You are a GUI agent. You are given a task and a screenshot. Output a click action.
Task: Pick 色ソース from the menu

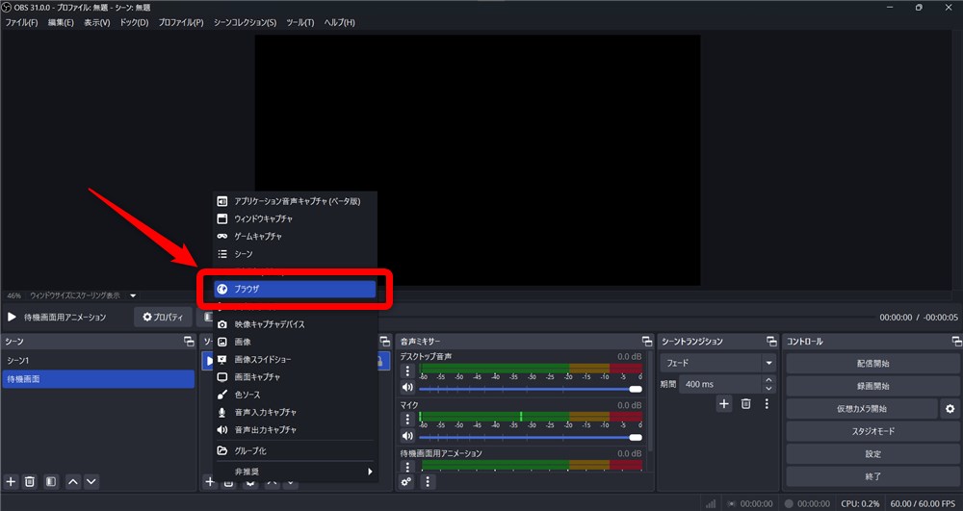[295, 396]
